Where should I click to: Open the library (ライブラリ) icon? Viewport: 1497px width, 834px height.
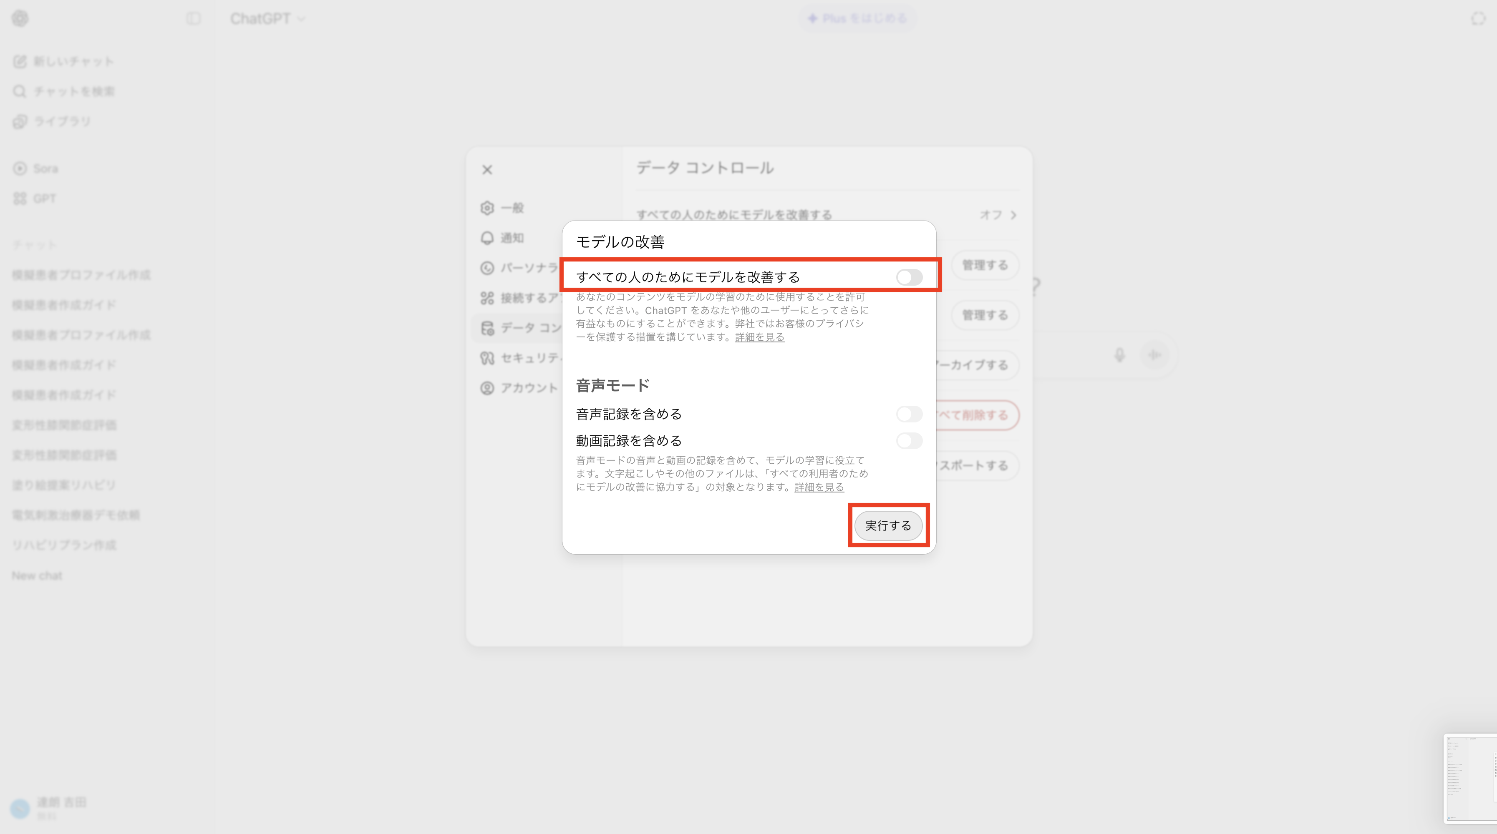[20, 121]
